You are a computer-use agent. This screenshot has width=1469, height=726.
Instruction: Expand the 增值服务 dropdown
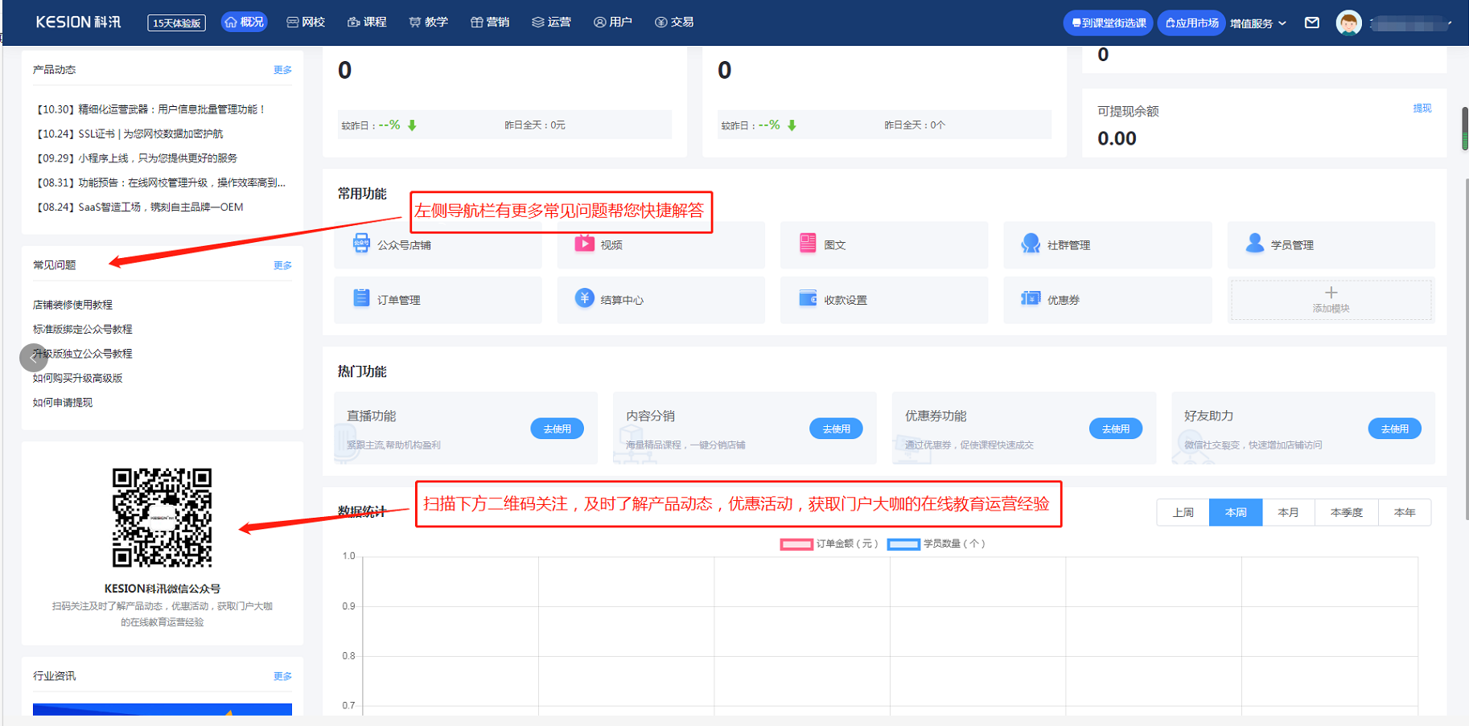(x=1257, y=23)
